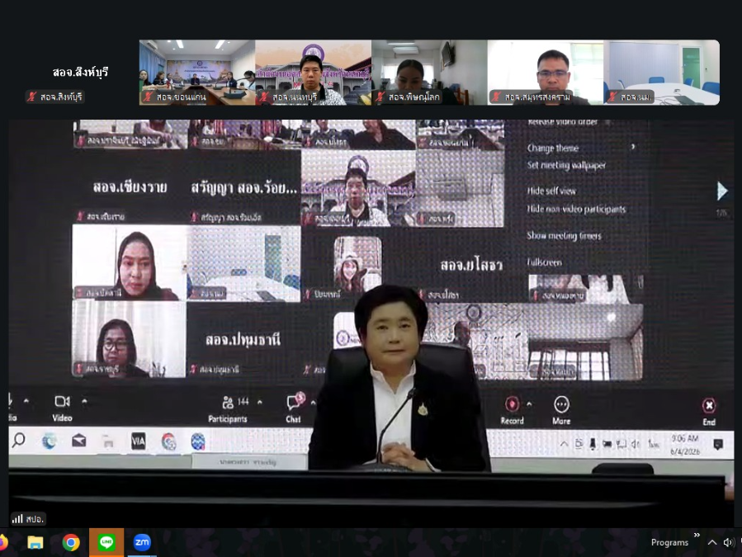Click the speaker volume icon in system tray
Image resolution: width=742 pixels, height=557 pixels.
point(728,542)
